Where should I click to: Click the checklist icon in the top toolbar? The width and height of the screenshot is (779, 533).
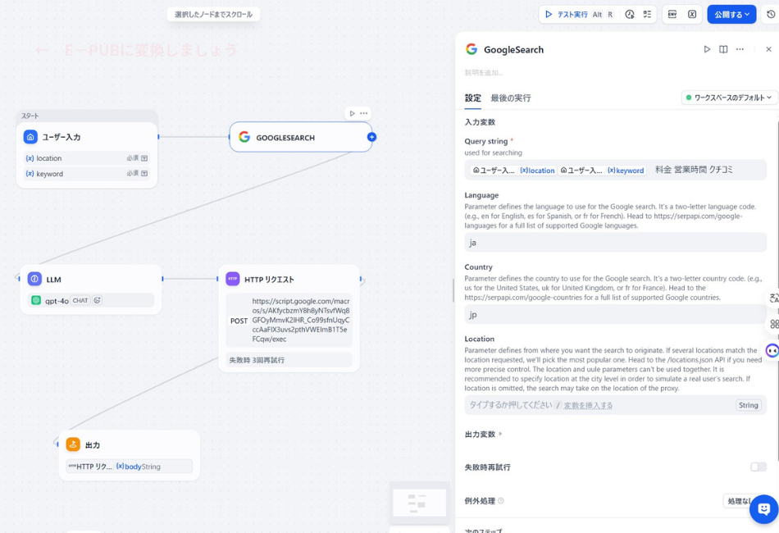648,14
